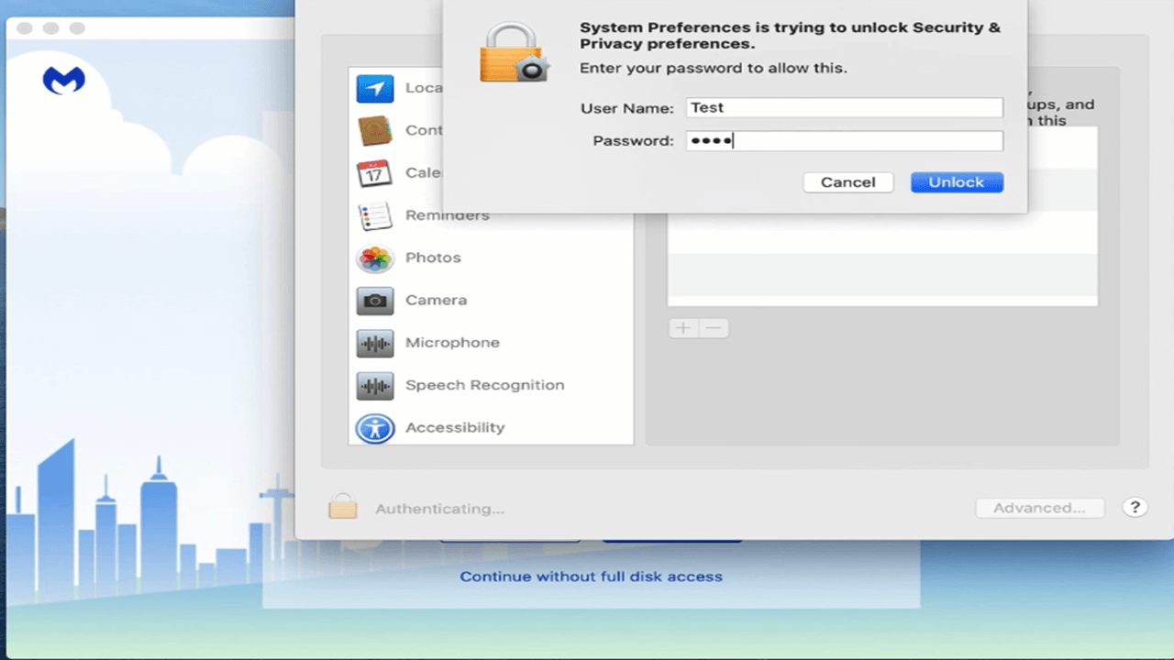
Task: Click the Reminders list icon
Action: point(375,216)
